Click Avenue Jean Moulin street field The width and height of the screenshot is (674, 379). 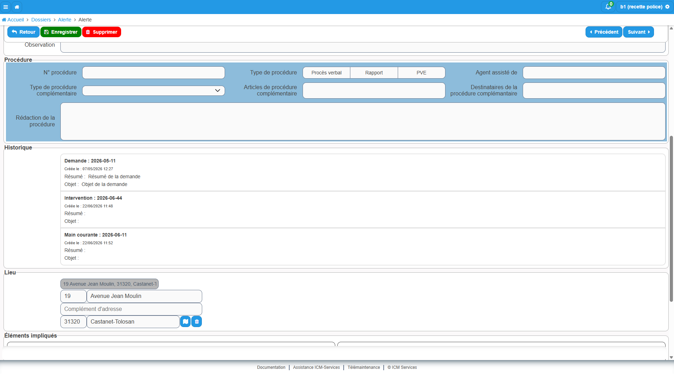[144, 296]
